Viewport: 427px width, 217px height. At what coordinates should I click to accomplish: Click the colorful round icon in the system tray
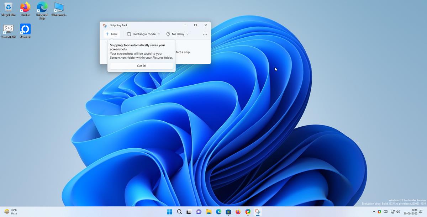click(x=379, y=212)
